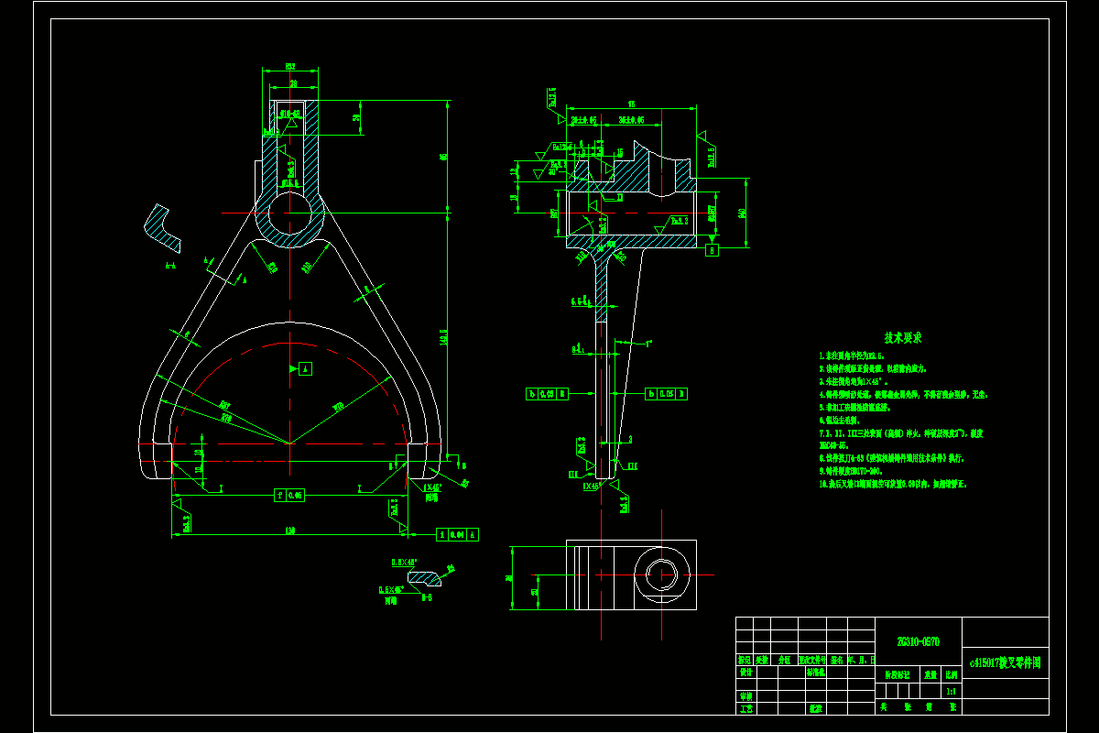Click the 年、月、日 header cell
The height and width of the screenshot is (733, 1099).
tap(861, 660)
